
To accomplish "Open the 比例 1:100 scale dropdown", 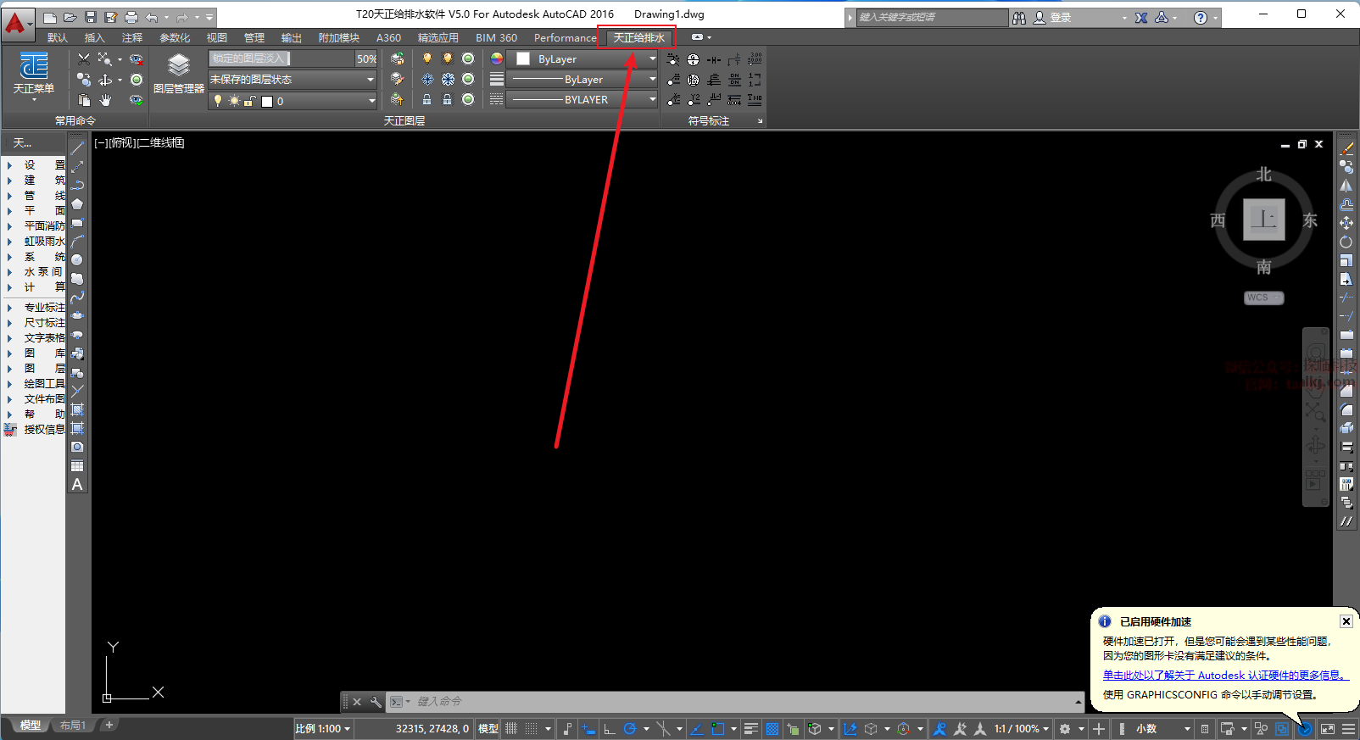I will coord(323,728).
